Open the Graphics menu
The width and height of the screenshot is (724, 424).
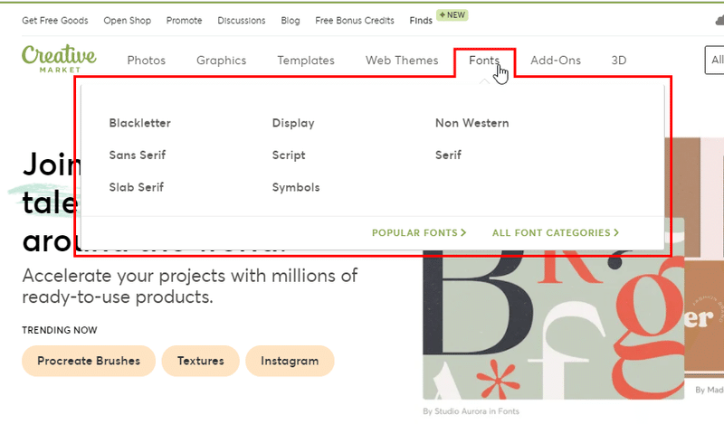point(221,60)
